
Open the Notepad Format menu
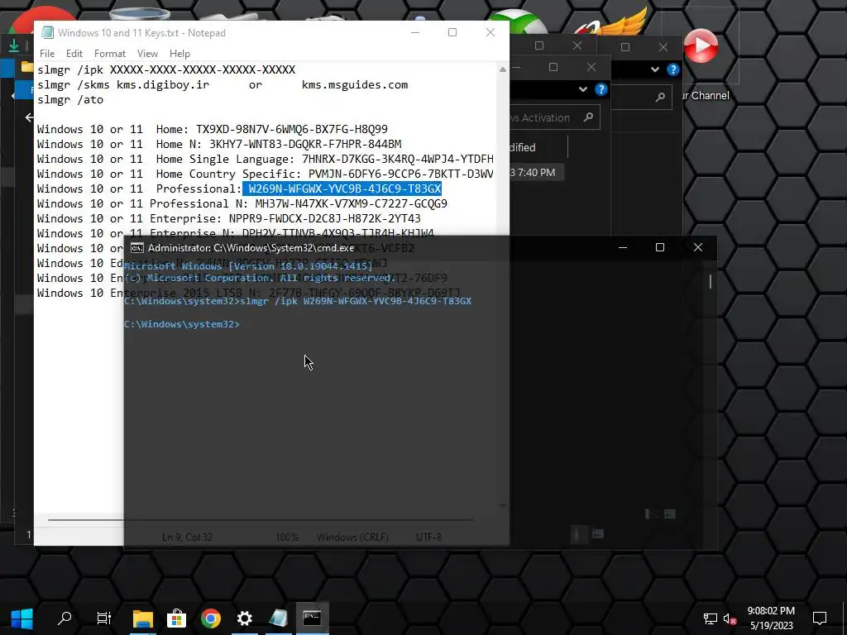[x=110, y=54]
